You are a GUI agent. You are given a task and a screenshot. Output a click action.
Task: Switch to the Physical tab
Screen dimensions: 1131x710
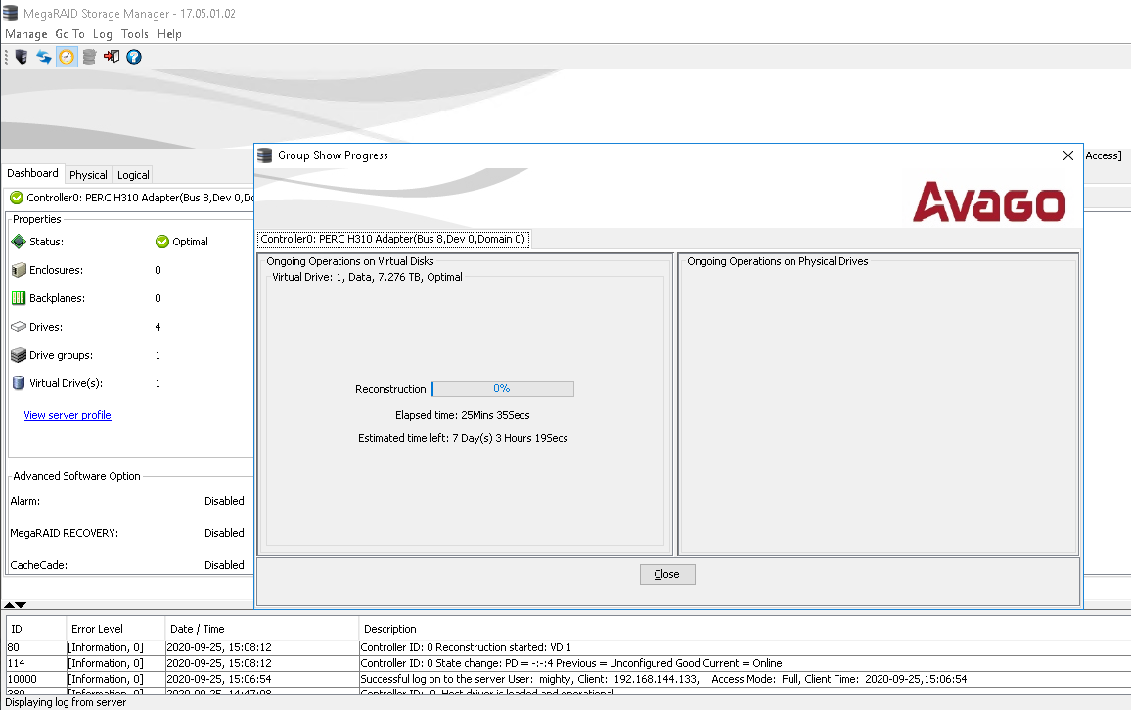(88, 175)
